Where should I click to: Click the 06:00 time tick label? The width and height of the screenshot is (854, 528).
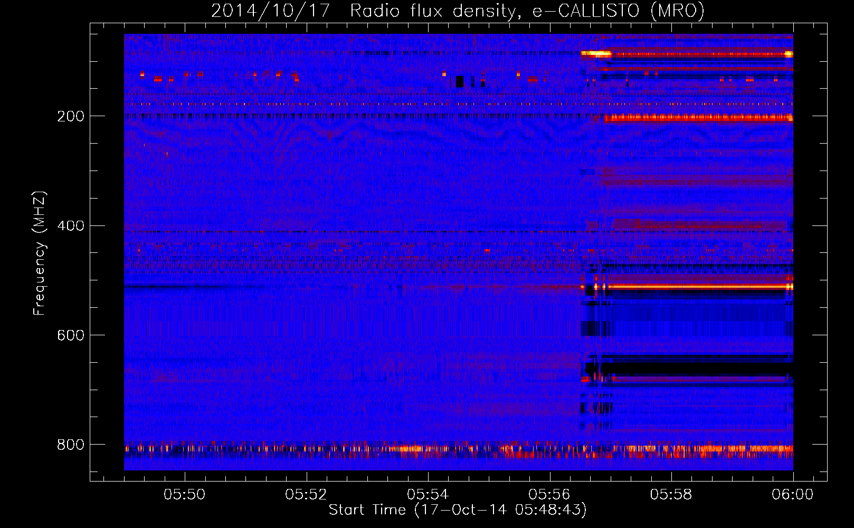793,495
